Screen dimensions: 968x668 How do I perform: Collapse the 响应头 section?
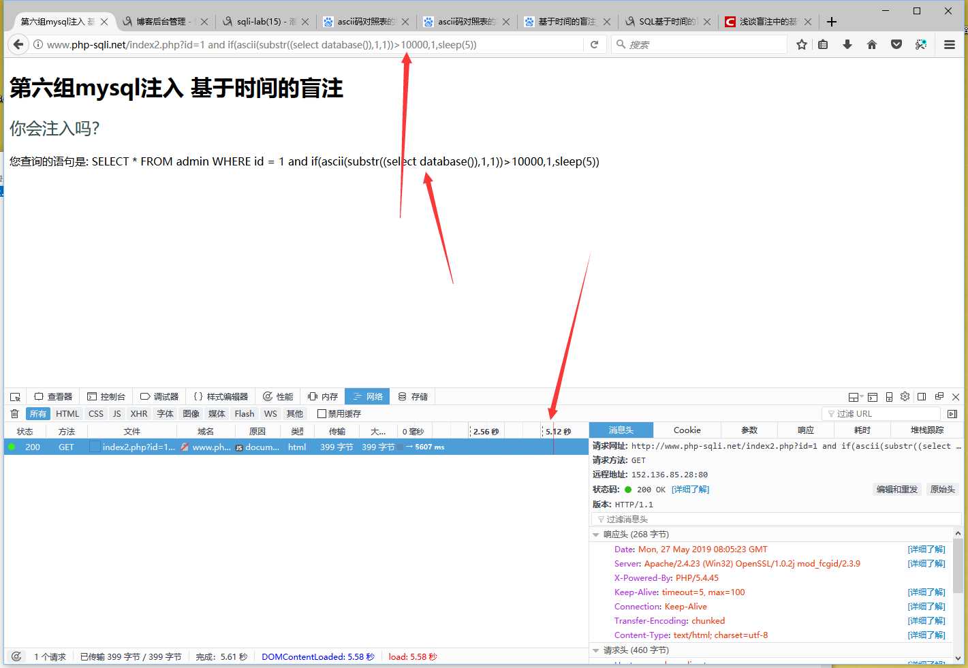click(596, 535)
